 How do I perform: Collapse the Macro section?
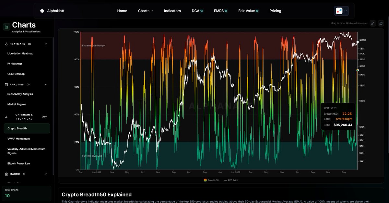coord(46,174)
